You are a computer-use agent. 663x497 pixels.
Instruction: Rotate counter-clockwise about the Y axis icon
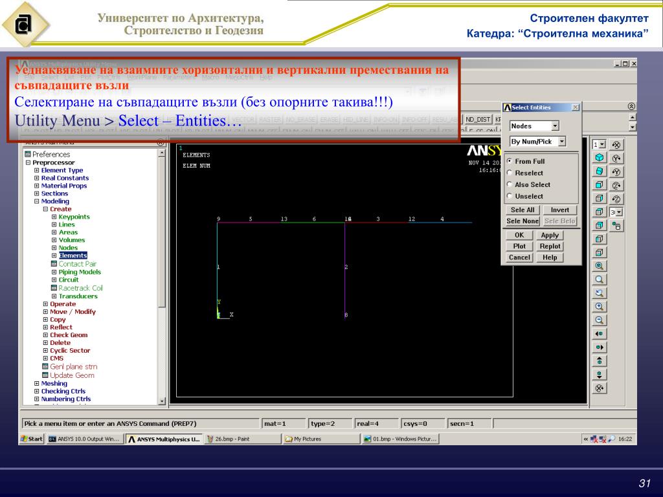616,171
